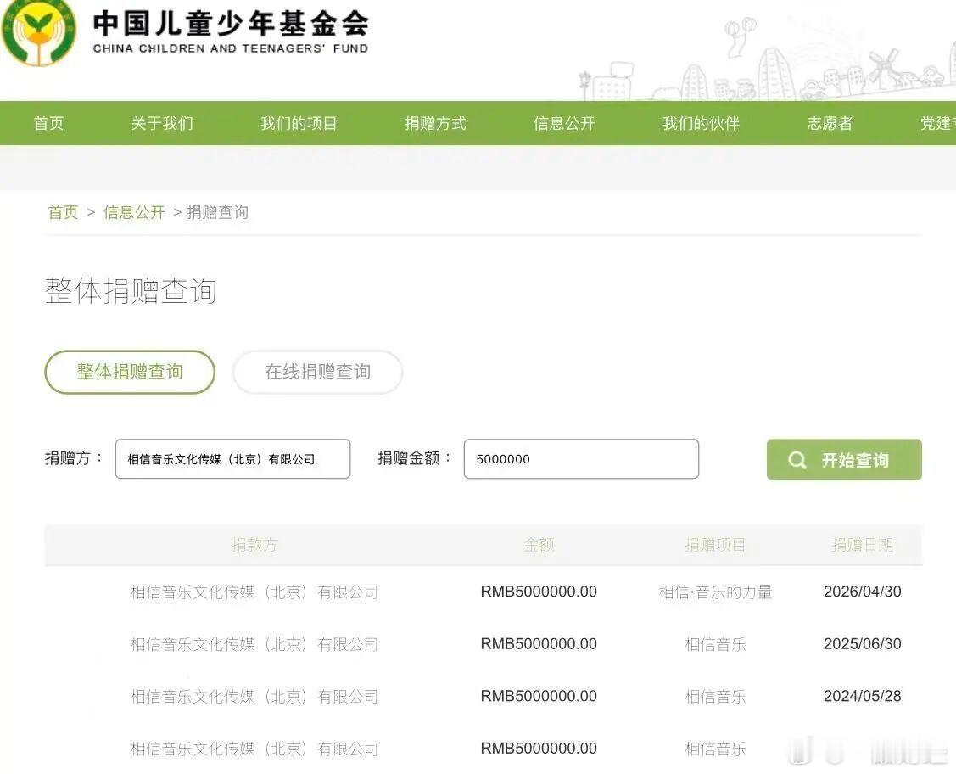Click the 中国儿童少年基金会 site title

tap(231, 24)
